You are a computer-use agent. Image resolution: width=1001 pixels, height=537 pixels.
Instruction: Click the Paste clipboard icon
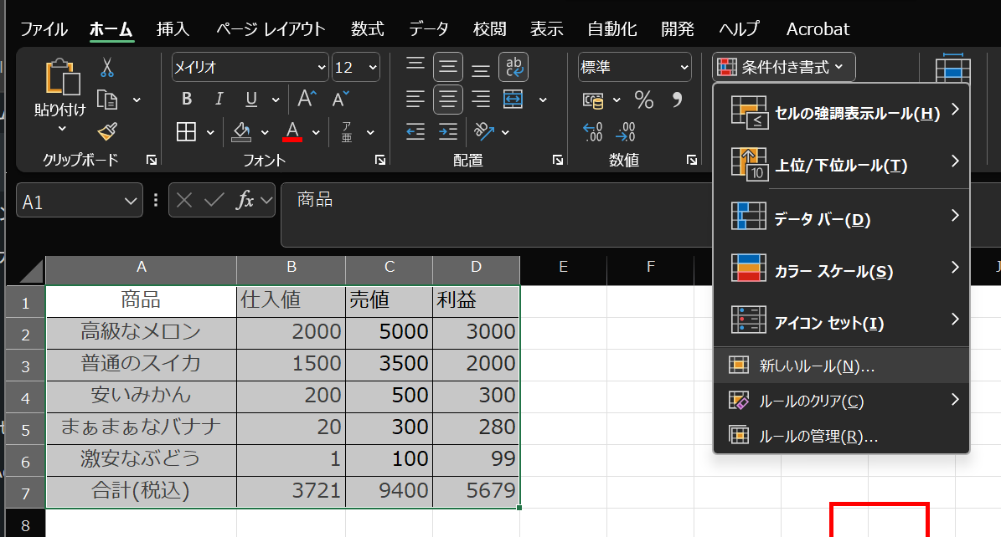coord(62,77)
